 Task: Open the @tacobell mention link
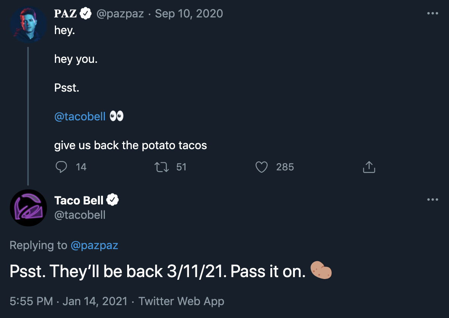pos(80,116)
